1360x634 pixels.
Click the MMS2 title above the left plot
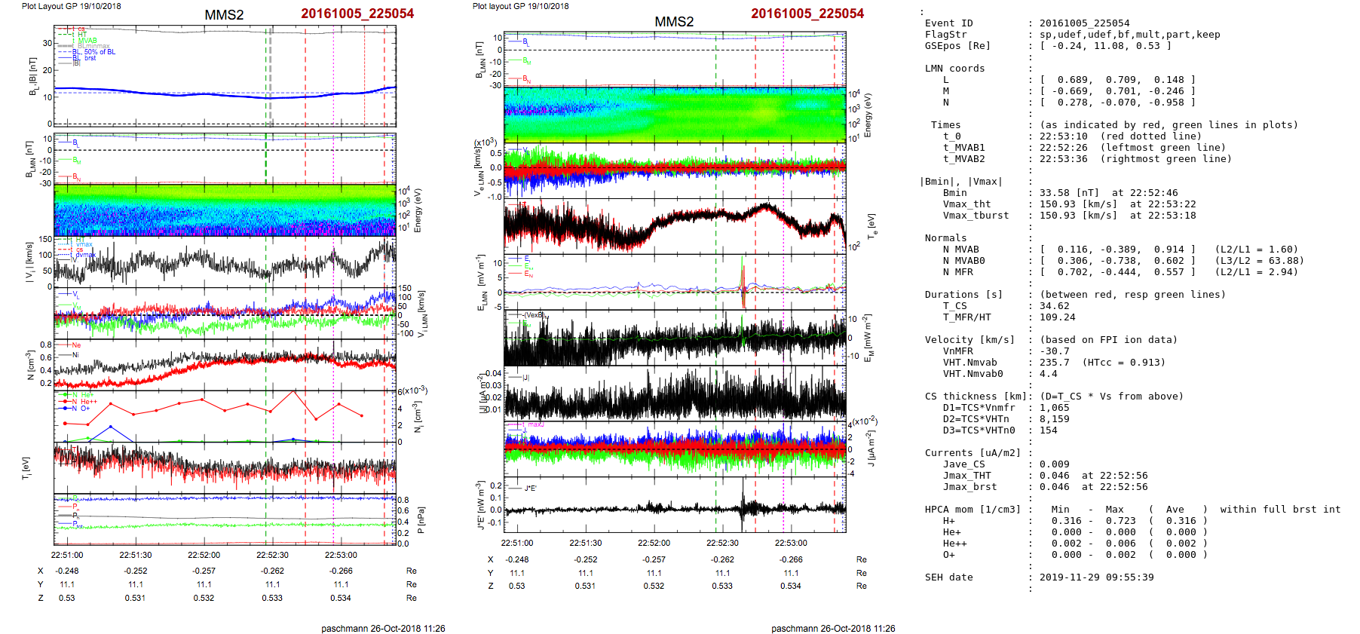224,15
